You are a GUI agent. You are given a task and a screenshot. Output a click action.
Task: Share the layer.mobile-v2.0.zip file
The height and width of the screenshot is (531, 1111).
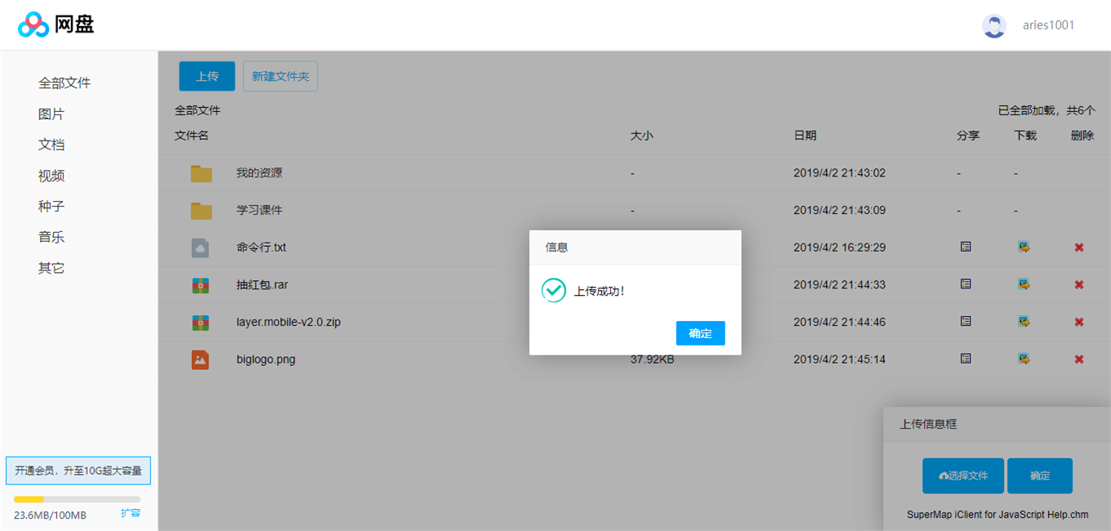click(966, 322)
